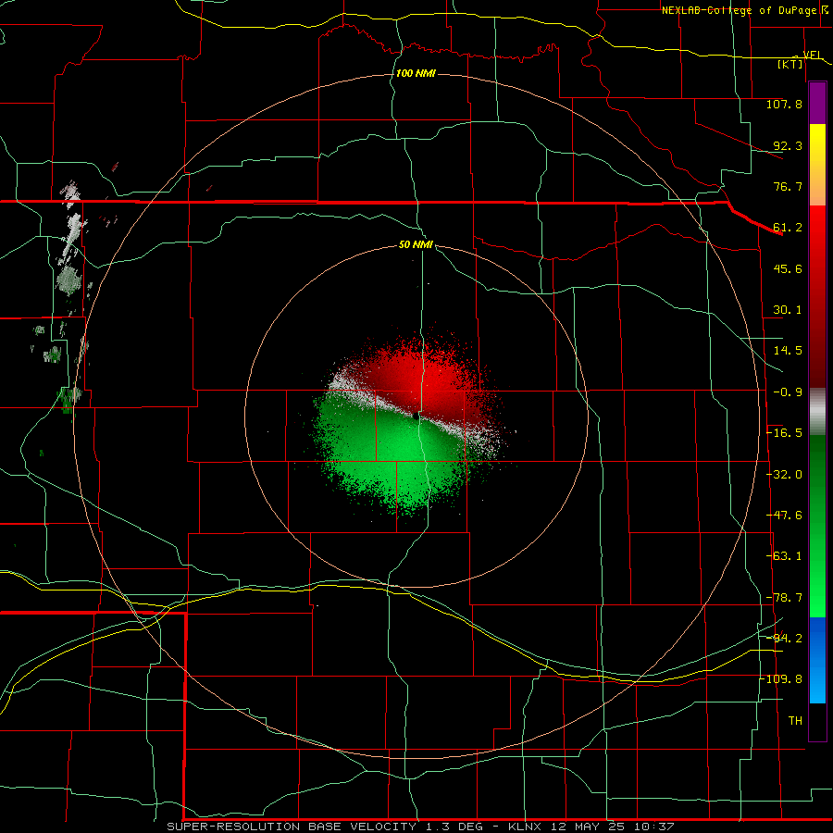Select the 61.2 scale value
The width and height of the screenshot is (833, 833).
(x=788, y=228)
